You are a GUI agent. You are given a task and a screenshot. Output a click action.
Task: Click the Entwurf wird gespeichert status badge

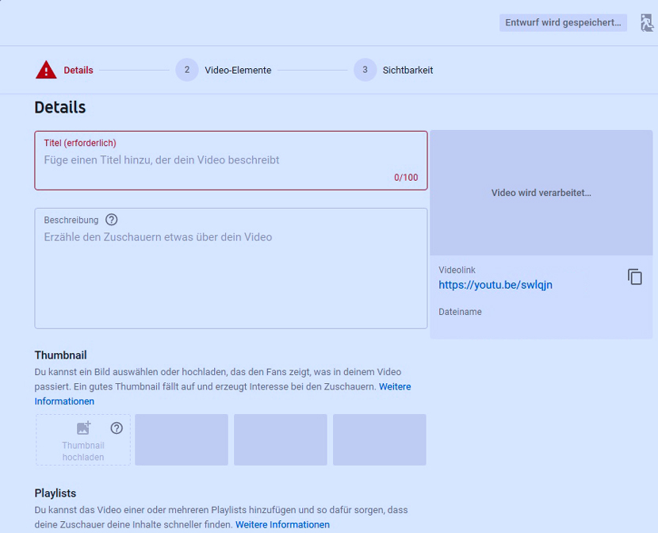pyautogui.click(x=563, y=23)
